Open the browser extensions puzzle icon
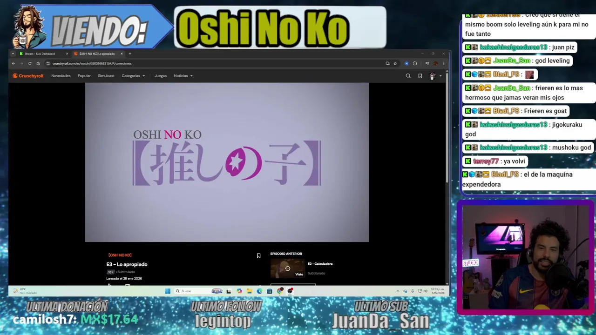This screenshot has height=335, width=596. tap(415, 63)
